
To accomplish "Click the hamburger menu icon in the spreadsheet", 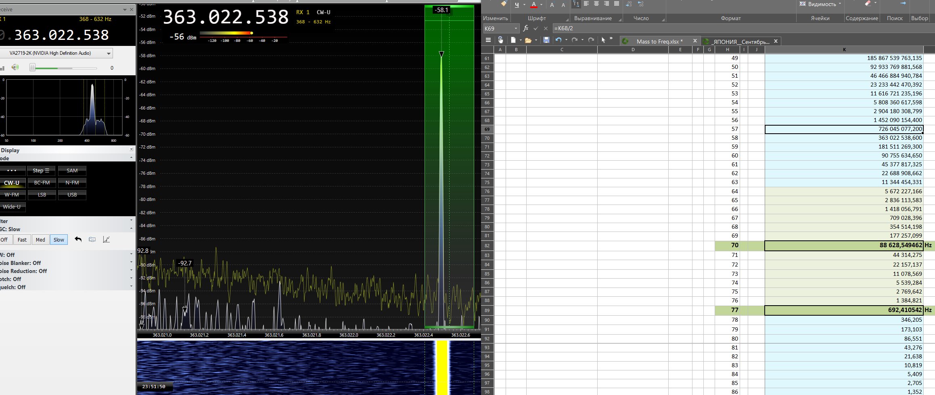I will (488, 40).
